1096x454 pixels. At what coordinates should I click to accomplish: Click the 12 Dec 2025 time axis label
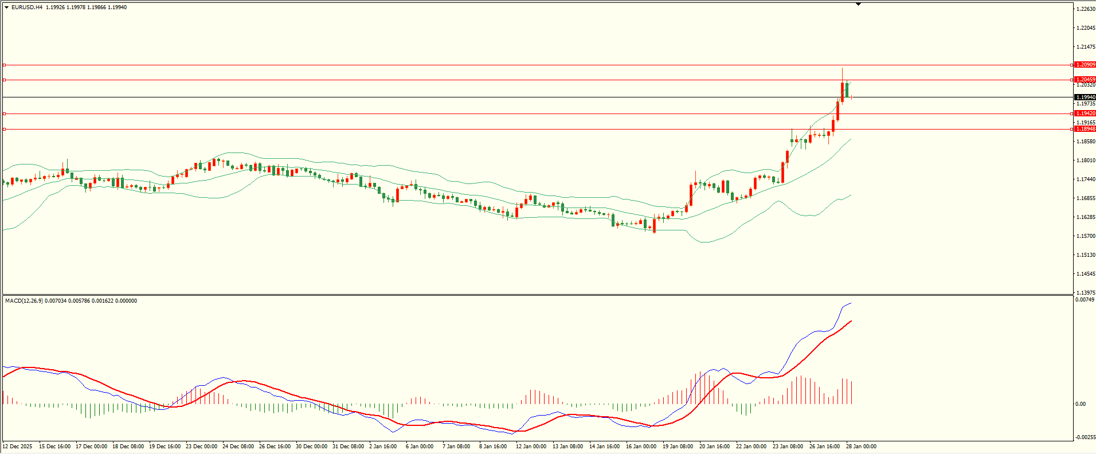pos(18,447)
